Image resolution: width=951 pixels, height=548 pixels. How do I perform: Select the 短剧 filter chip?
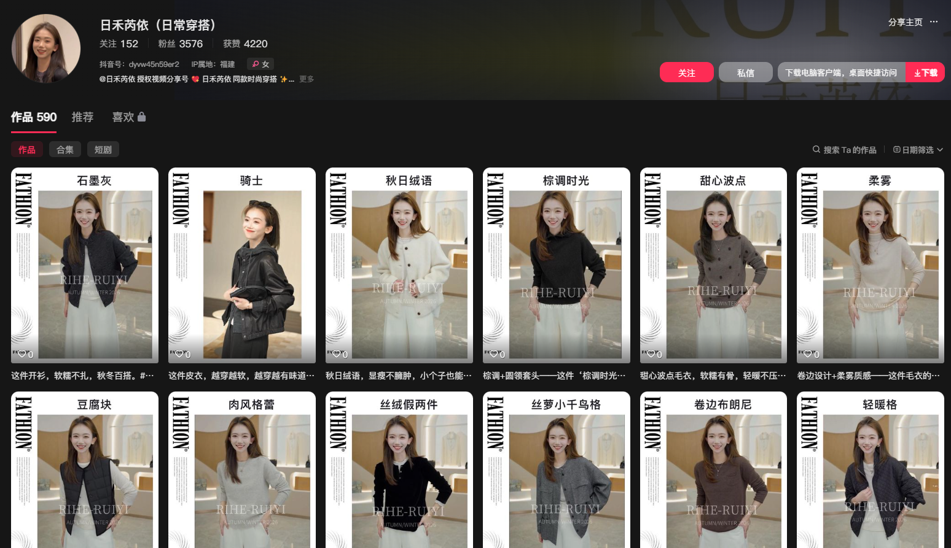coord(103,149)
